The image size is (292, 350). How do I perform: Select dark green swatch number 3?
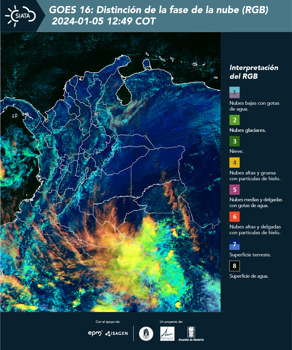tap(234, 141)
